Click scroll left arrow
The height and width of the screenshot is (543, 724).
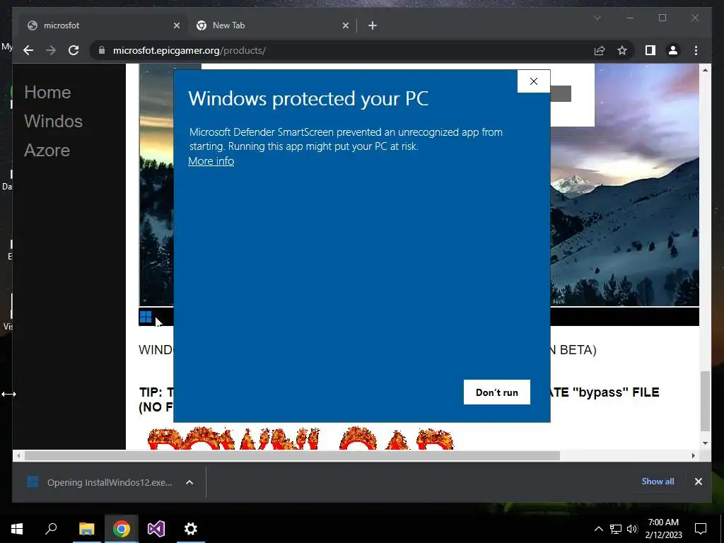point(18,456)
